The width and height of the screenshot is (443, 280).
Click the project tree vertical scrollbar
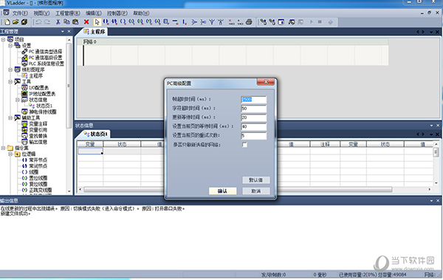click(x=69, y=85)
